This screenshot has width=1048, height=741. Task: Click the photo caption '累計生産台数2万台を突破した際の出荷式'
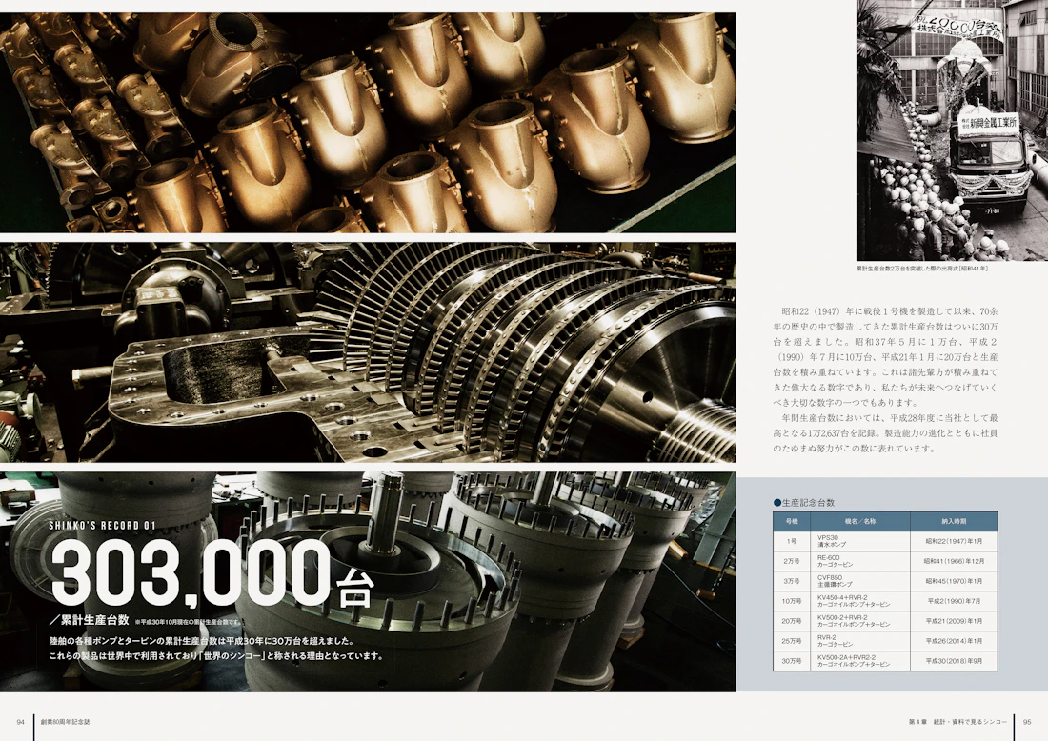click(921, 269)
